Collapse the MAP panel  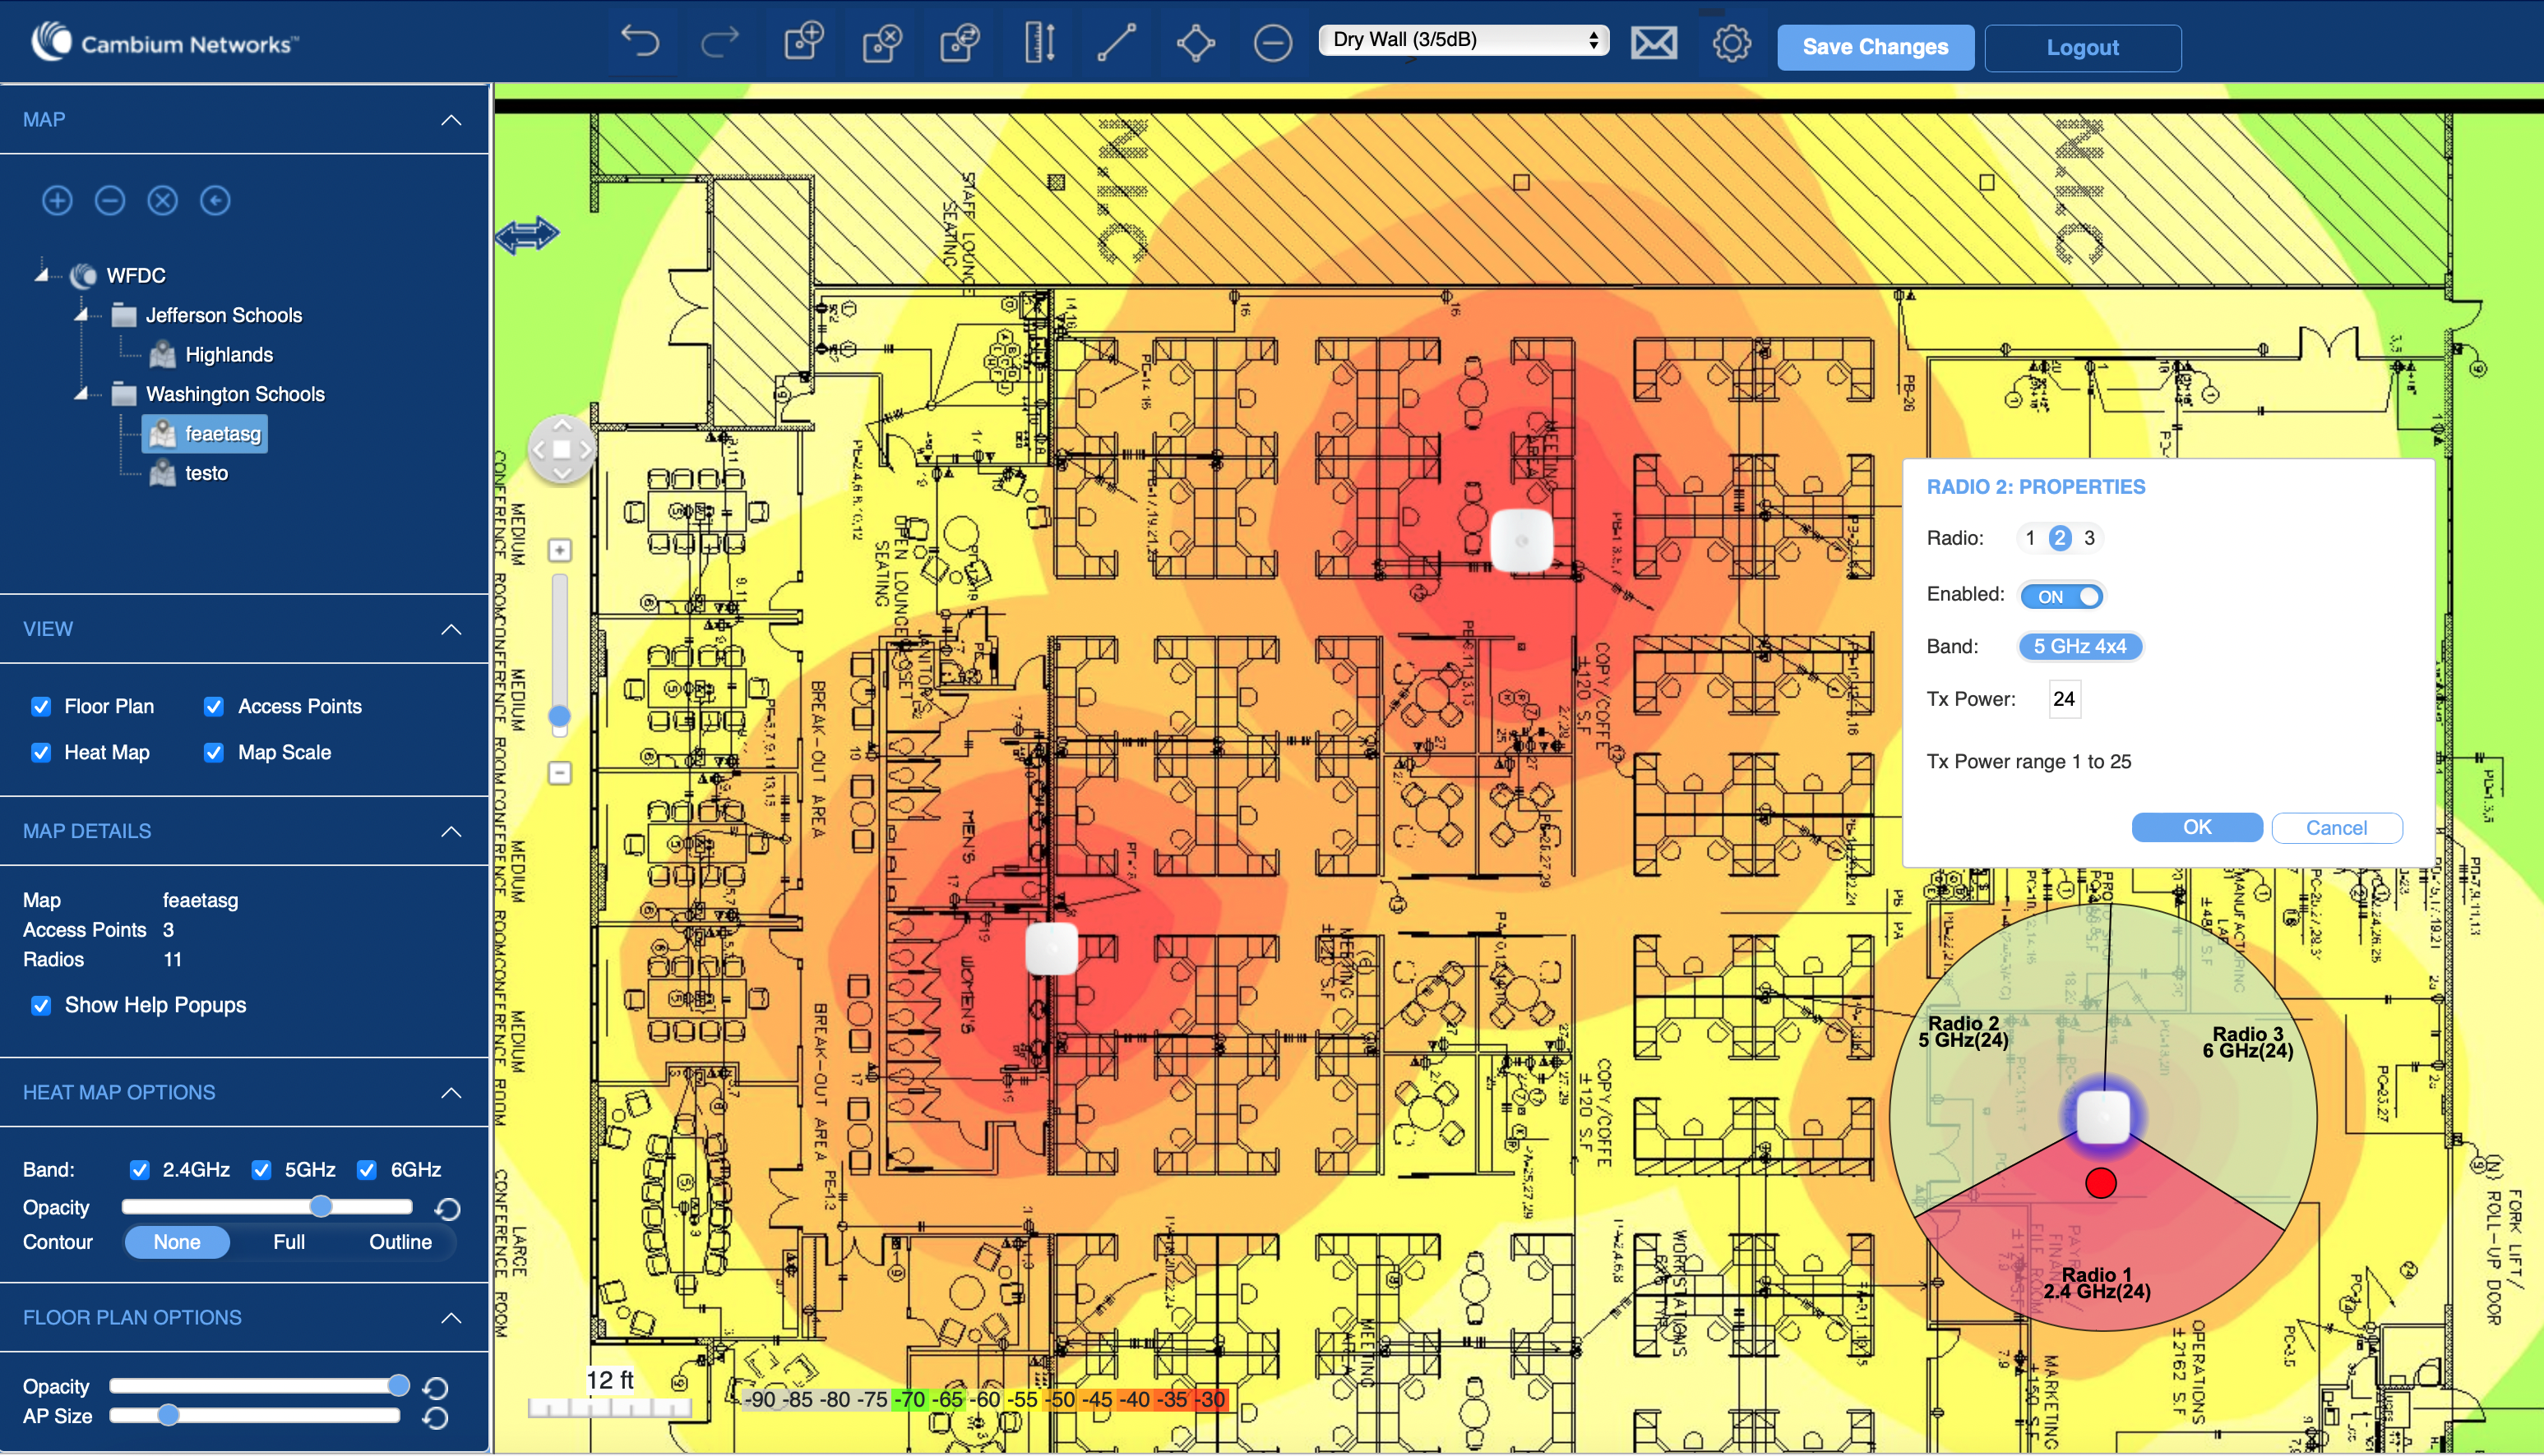coord(451,120)
